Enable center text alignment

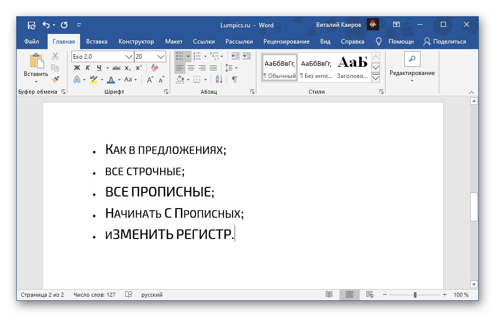point(191,67)
